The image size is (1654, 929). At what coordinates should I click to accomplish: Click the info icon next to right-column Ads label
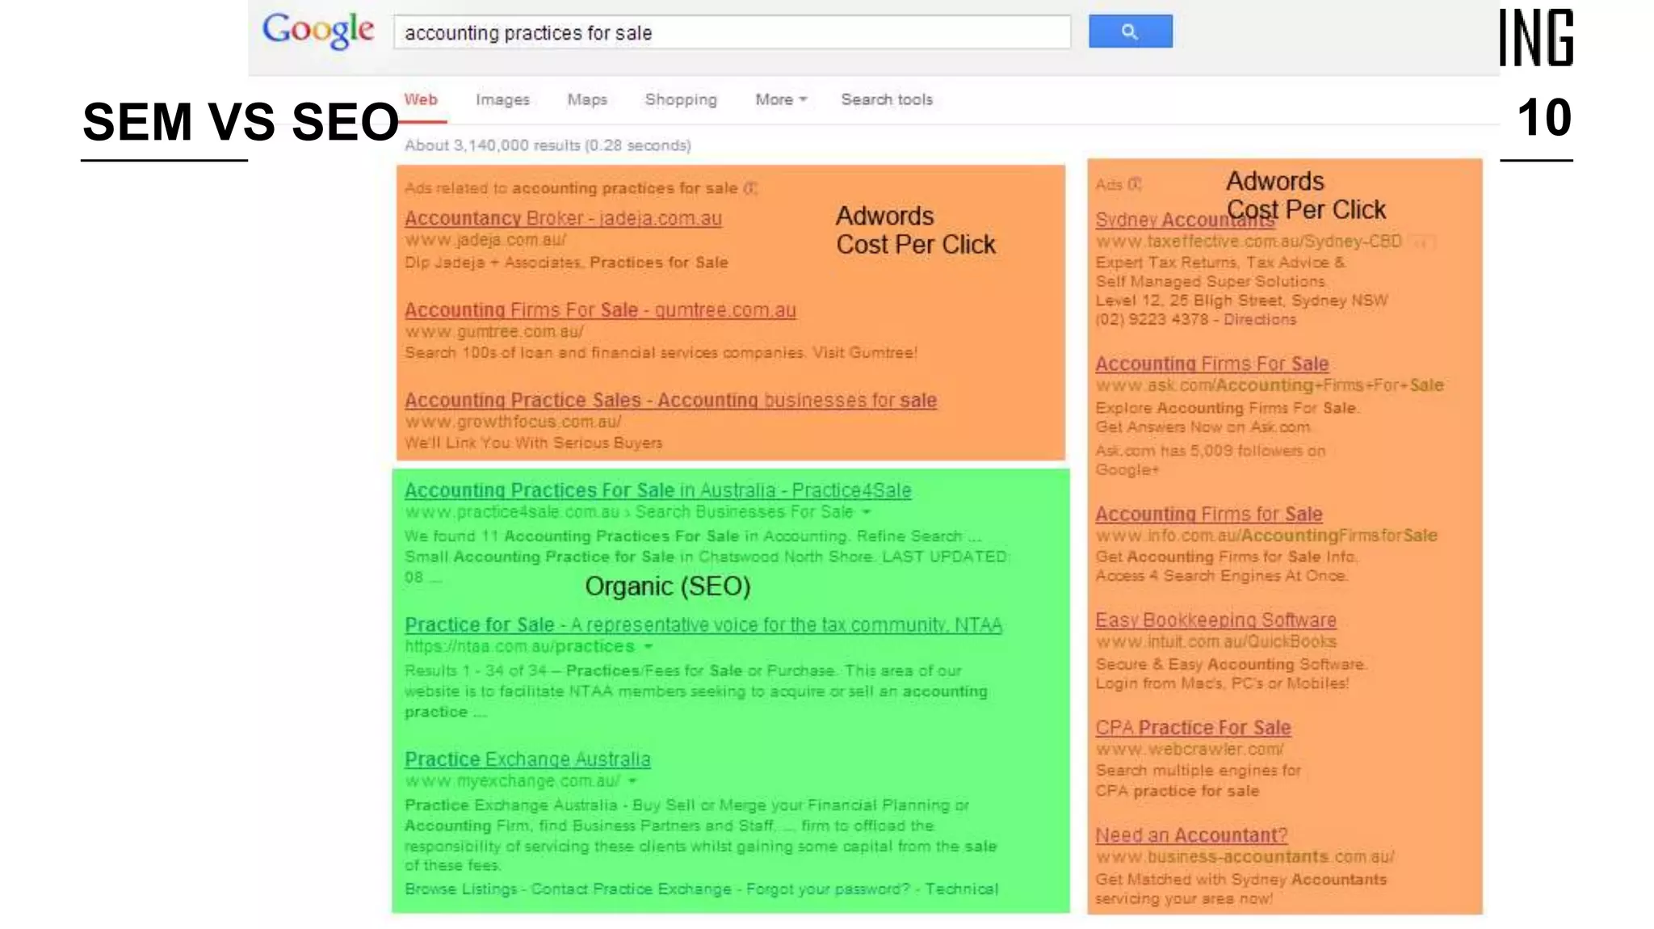pos(1135,184)
